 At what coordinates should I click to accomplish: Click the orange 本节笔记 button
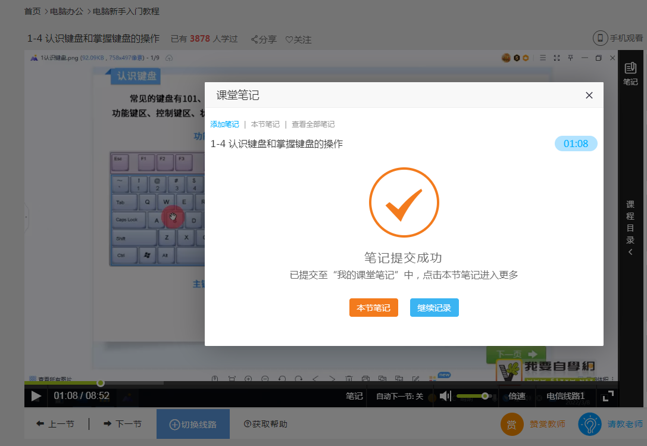[373, 308]
